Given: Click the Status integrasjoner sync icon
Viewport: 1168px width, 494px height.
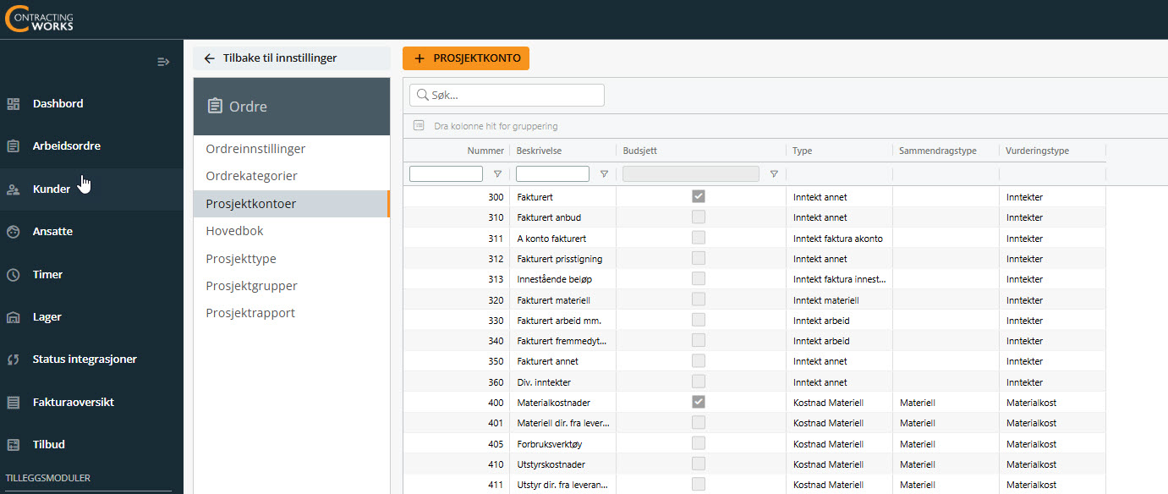Looking at the screenshot, I should point(14,360).
